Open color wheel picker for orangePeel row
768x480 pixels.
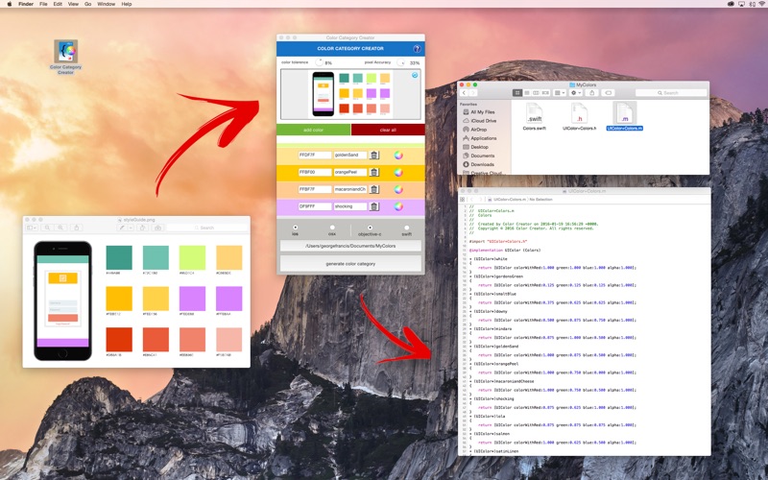(398, 173)
